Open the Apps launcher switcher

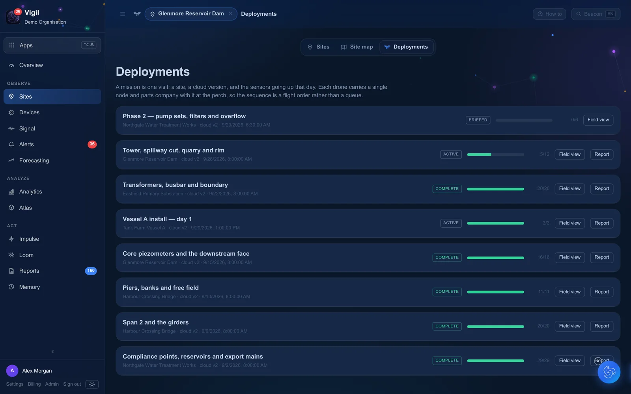click(52, 45)
